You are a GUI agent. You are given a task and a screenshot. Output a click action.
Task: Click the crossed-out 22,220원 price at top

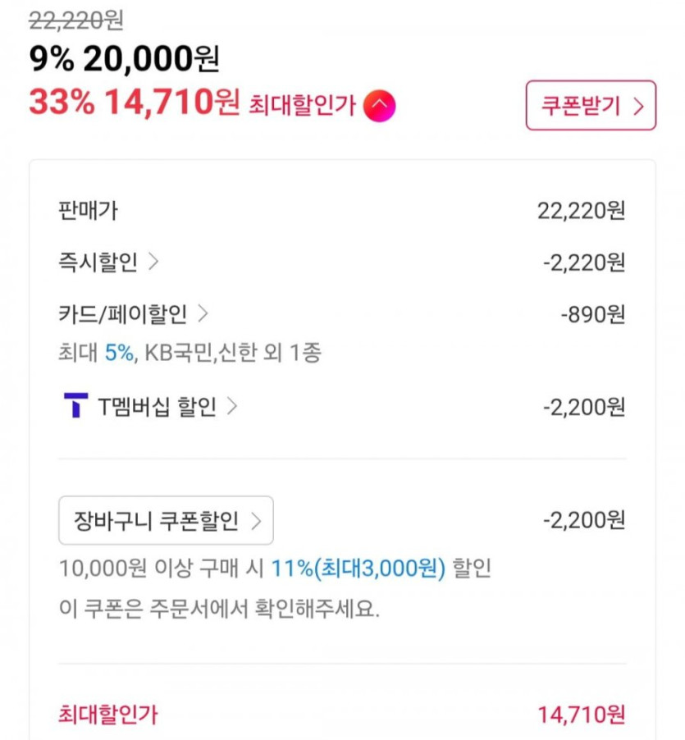(x=75, y=21)
